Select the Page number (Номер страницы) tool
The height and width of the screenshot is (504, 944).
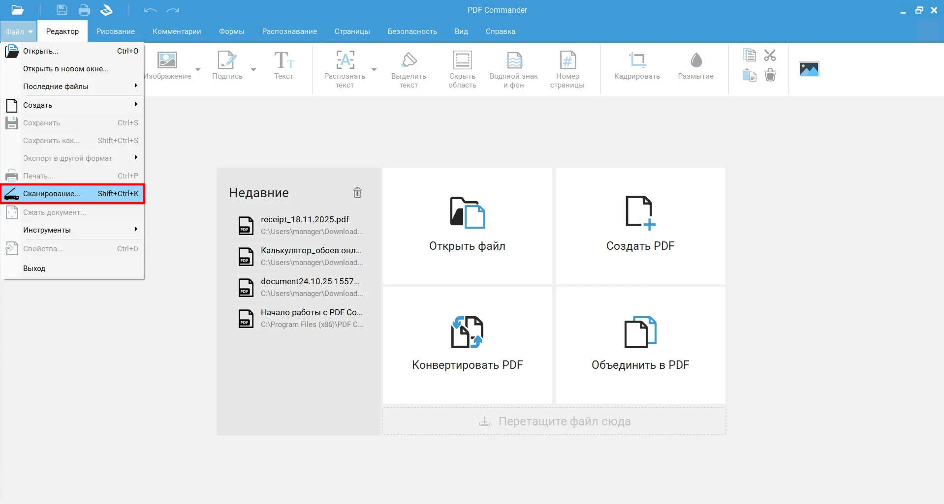[567, 60]
